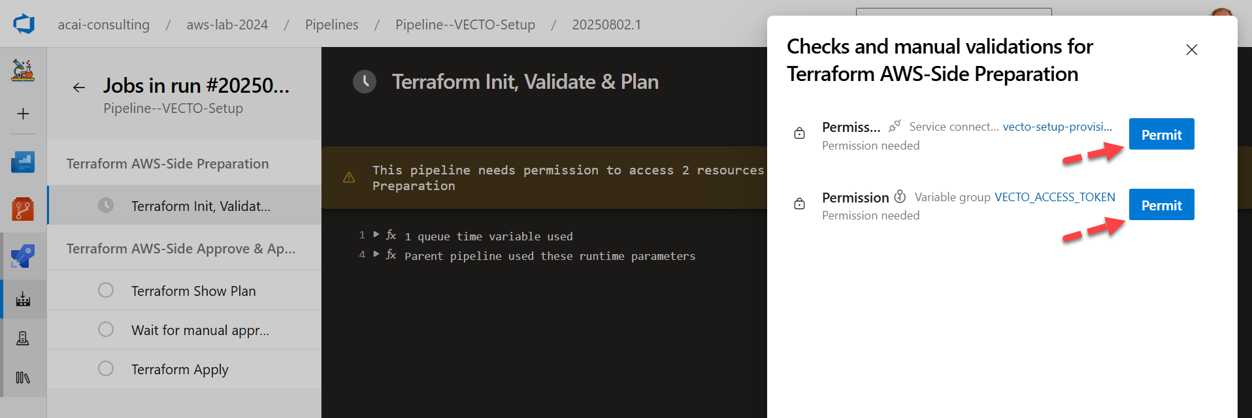Viewport: 1252px width, 418px height.
Task: Select Wait for manual appr... job
Action: point(184,330)
